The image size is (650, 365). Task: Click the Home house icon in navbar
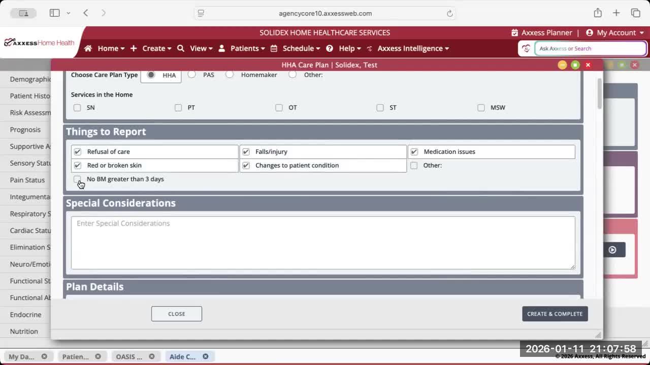point(88,49)
